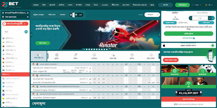Click the green start button on Aviator banner
This screenshot has height=108, width=217.
coord(43,43)
